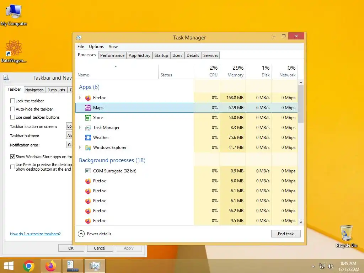
Task: Open the Jump Lists tab in Taskbar properties
Action: (57, 90)
